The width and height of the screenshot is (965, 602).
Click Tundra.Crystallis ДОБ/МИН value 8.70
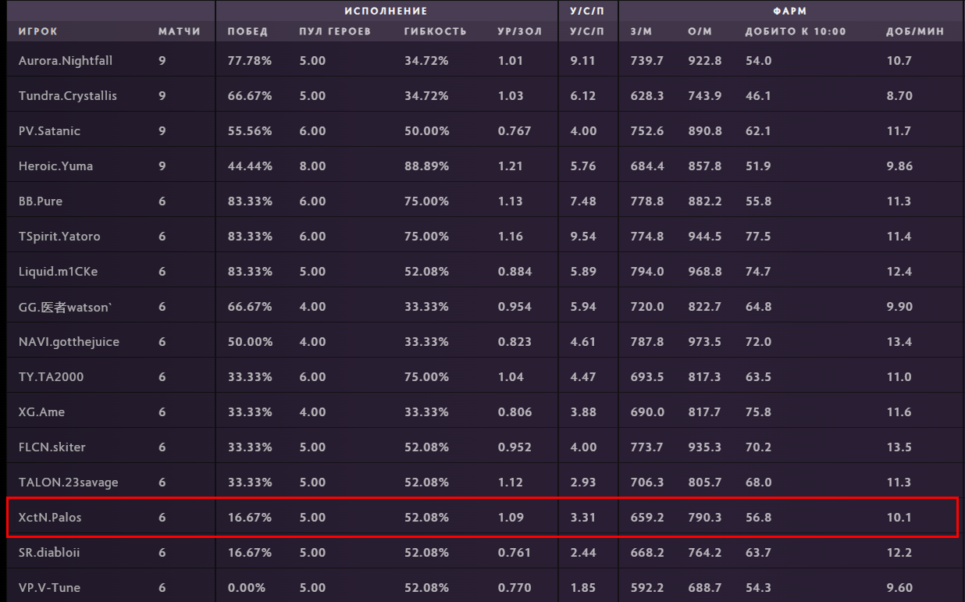pyautogui.click(x=899, y=95)
